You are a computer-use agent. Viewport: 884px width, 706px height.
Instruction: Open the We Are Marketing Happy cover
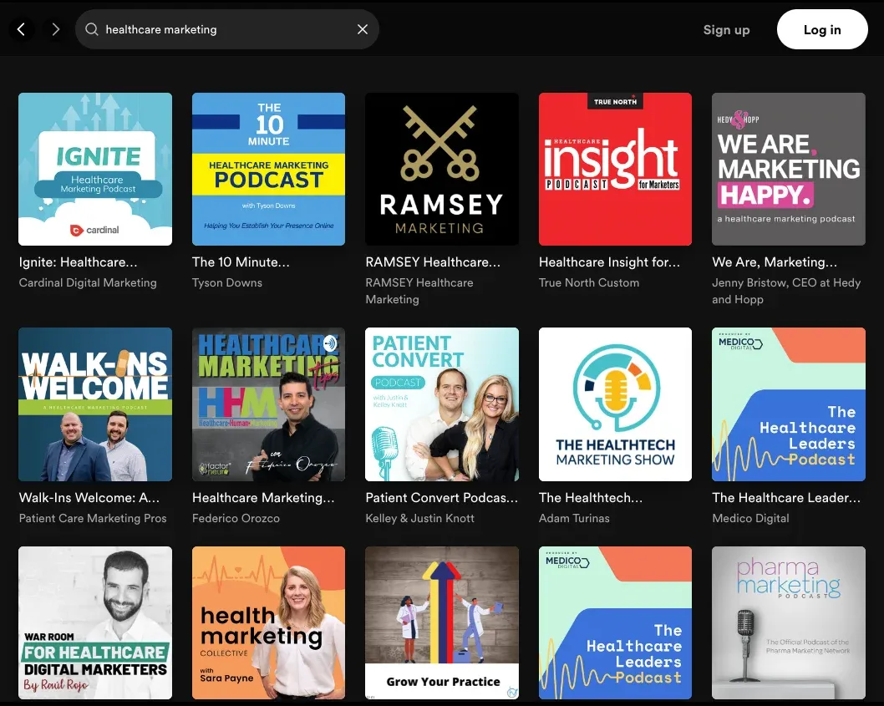click(789, 169)
